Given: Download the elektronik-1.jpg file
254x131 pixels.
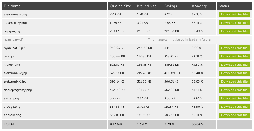Looking at the screenshot, I should (x=234, y=81).
